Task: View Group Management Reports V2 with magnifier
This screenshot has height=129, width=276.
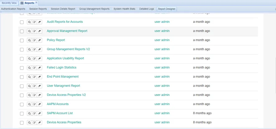Action: point(29,49)
